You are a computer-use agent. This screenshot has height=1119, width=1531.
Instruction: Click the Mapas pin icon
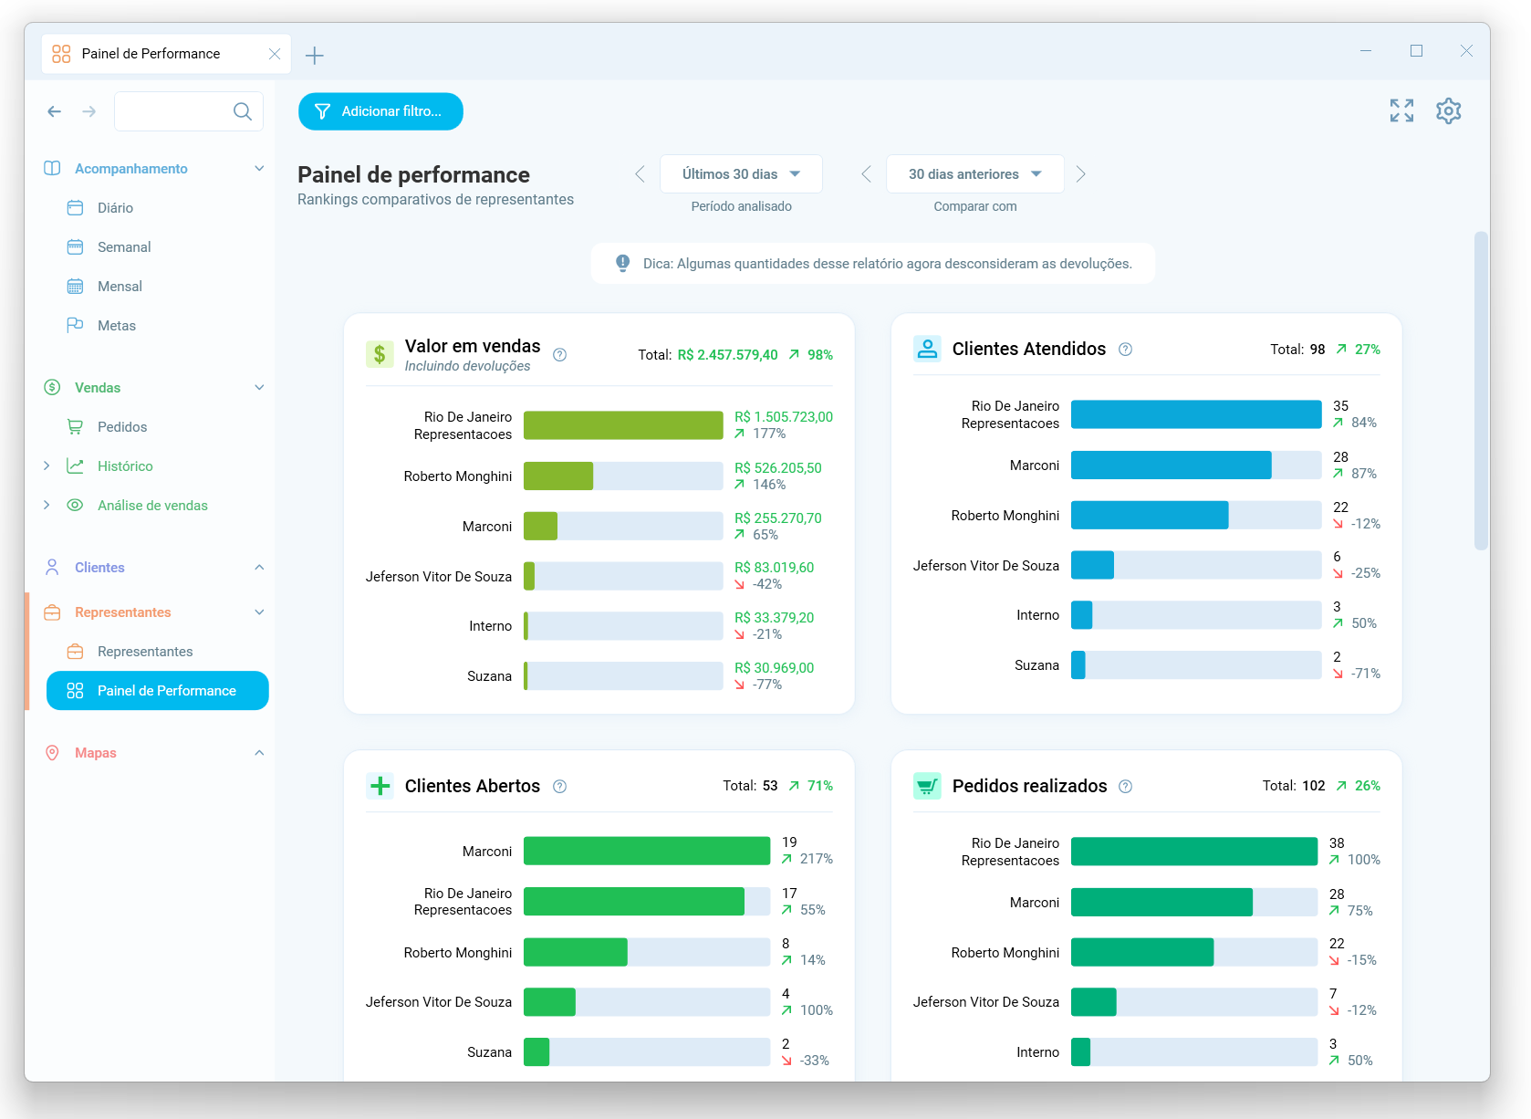click(x=52, y=753)
